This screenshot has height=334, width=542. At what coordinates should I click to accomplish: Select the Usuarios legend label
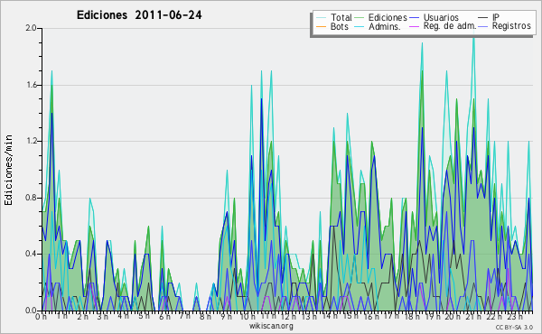point(441,17)
